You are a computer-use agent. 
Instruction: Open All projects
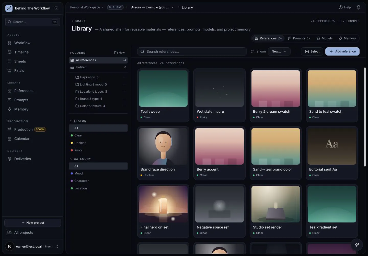[33, 232]
